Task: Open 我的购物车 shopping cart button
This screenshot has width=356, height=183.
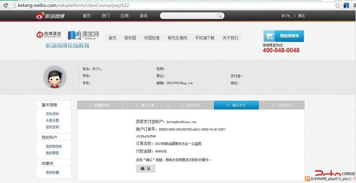Action: pos(284,36)
